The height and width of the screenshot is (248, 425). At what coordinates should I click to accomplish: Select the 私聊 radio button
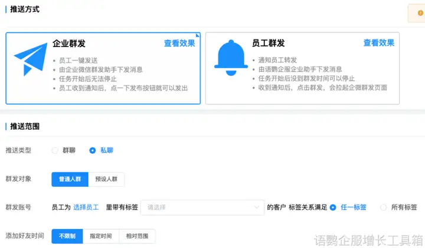click(x=92, y=150)
